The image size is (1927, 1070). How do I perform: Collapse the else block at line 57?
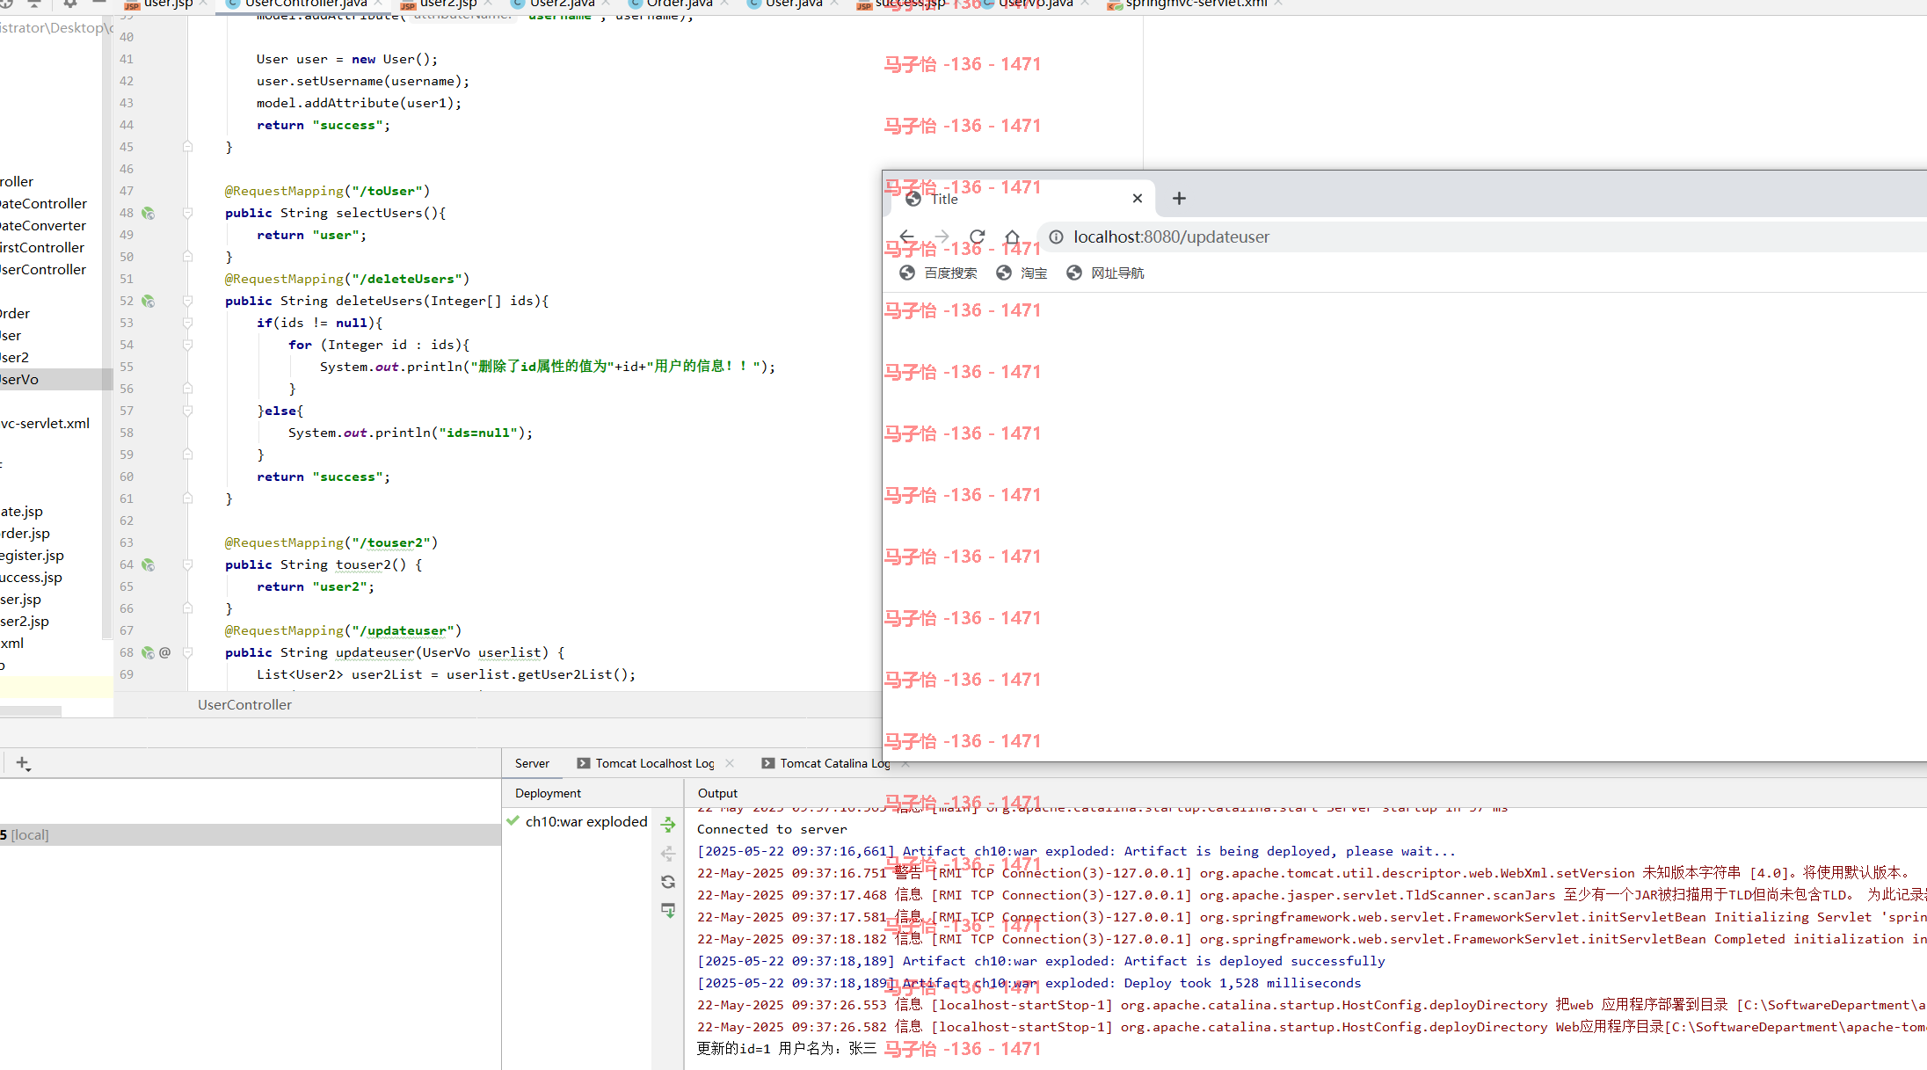pos(187,411)
